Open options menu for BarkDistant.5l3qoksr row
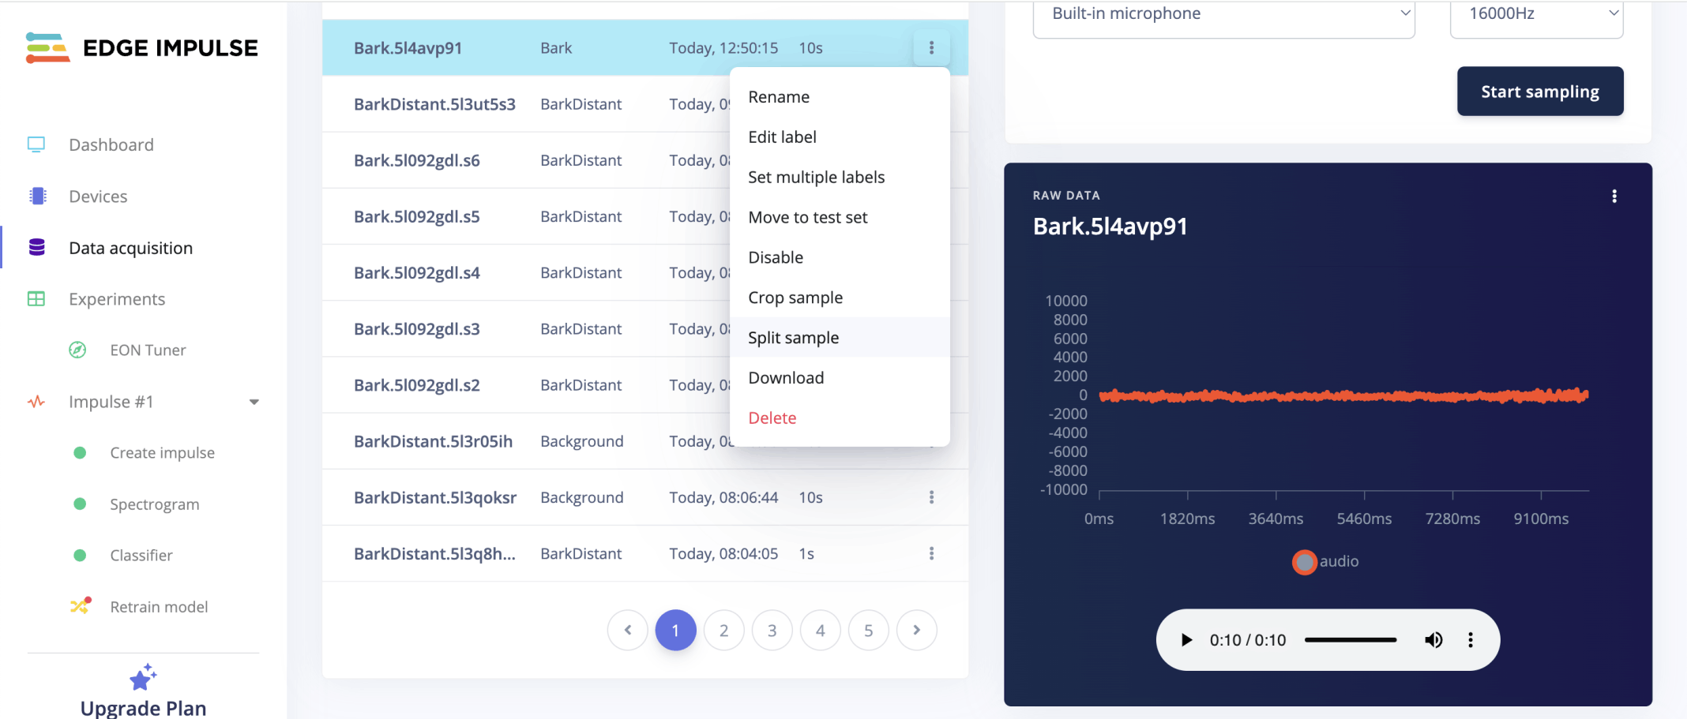The image size is (1687, 719). pos(932,497)
